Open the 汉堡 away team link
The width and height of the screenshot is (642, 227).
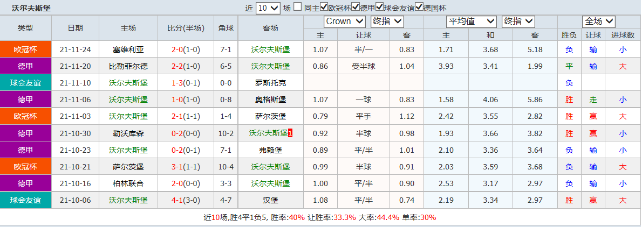click(x=271, y=200)
